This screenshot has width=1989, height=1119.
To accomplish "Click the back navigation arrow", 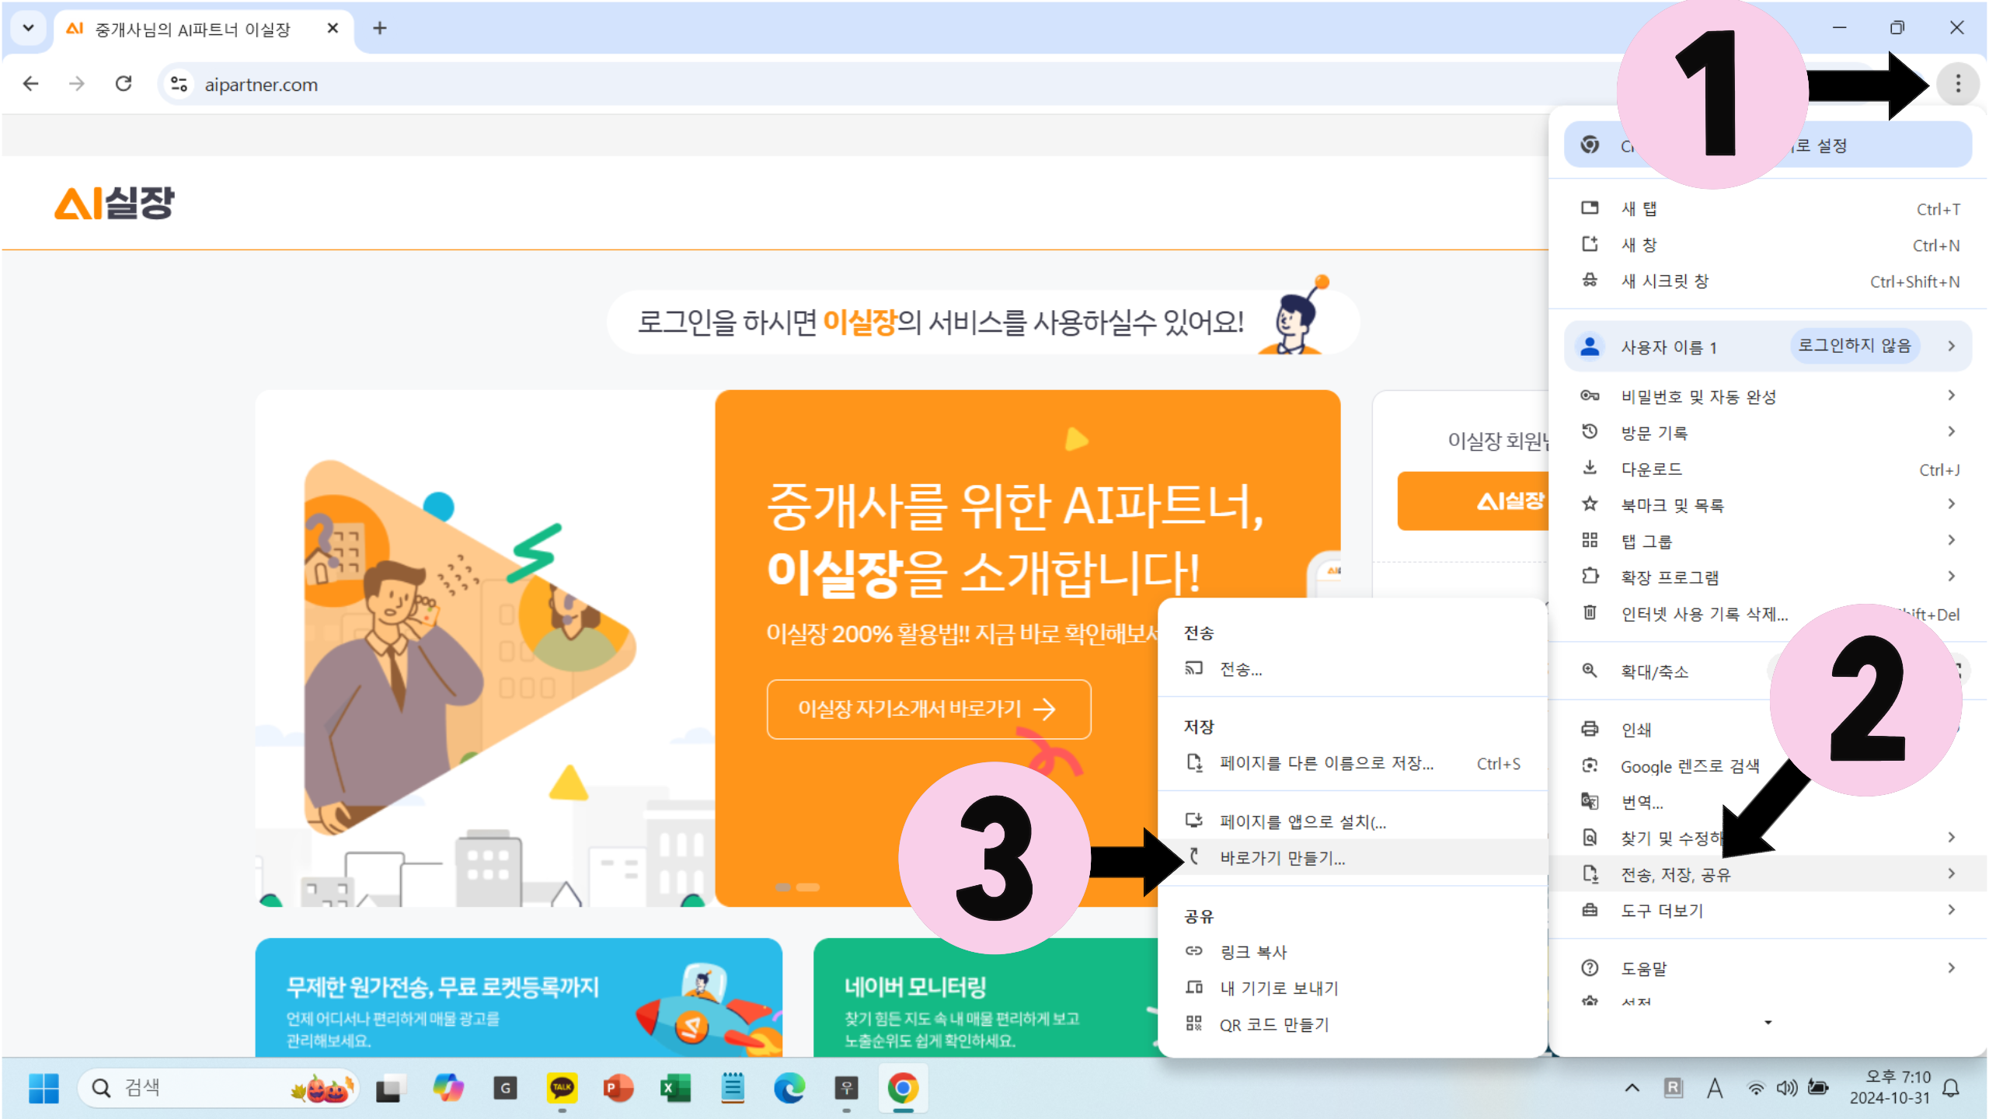I will [31, 83].
